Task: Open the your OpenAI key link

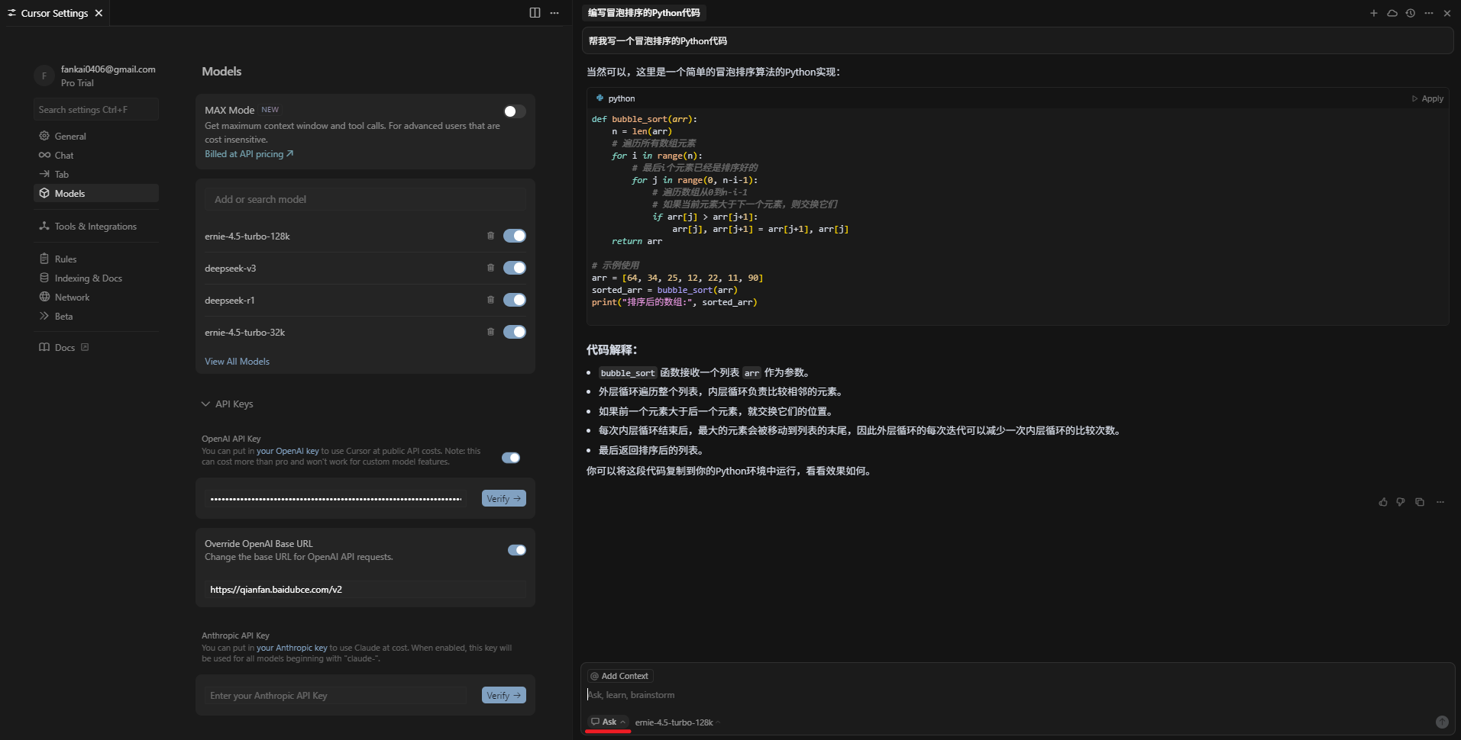Action: point(287,451)
